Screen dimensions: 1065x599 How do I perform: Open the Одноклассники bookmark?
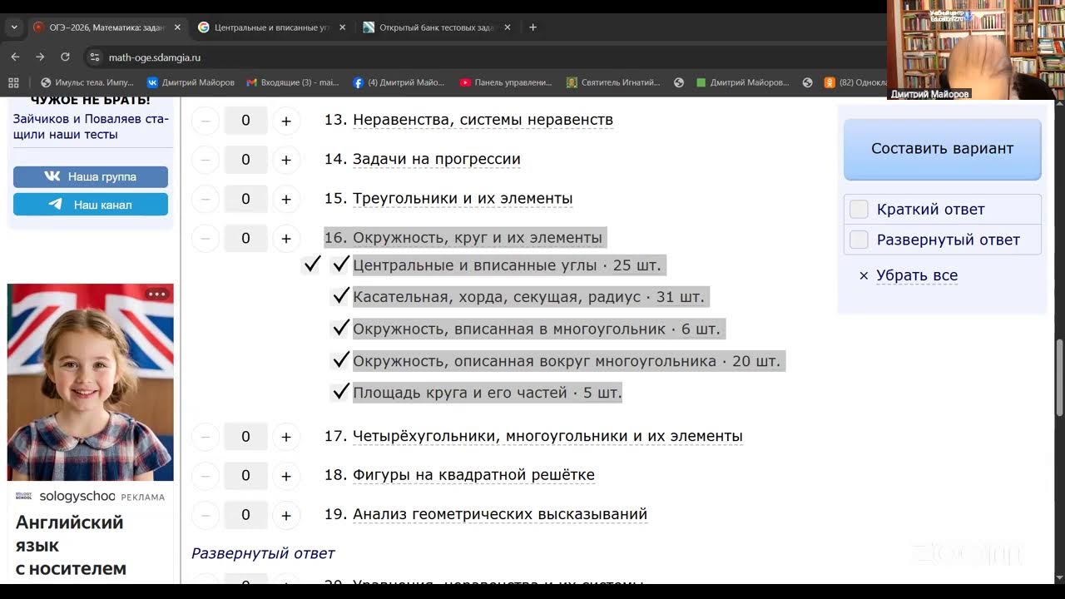(854, 82)
